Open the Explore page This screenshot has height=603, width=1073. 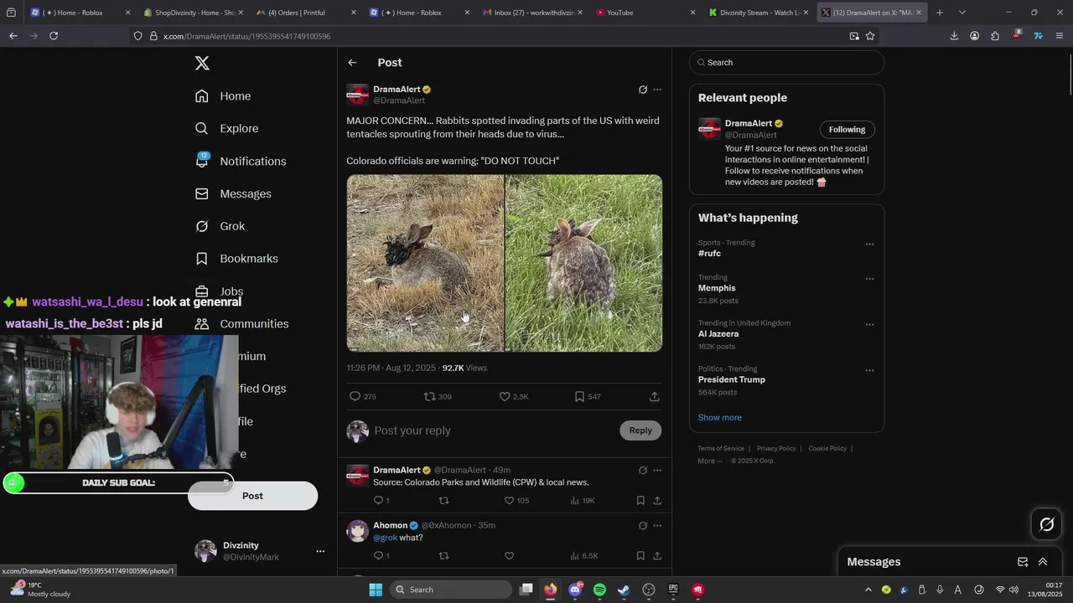(x=226, y=128)
